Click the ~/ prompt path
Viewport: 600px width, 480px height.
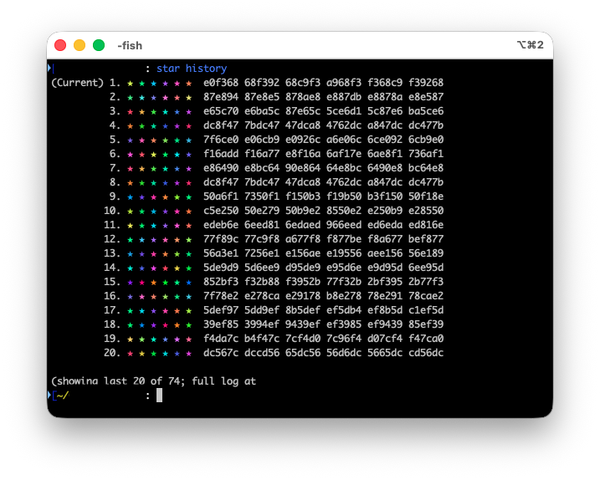[x=63, y=395]
